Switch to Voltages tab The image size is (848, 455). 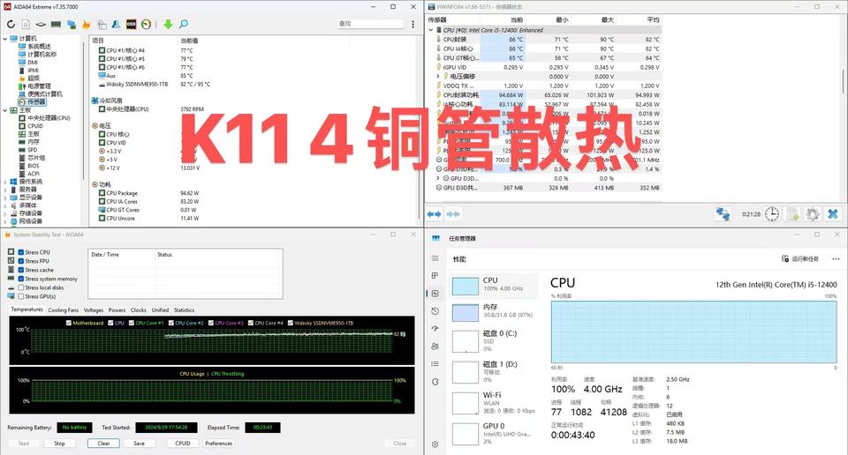click(94, 310)
